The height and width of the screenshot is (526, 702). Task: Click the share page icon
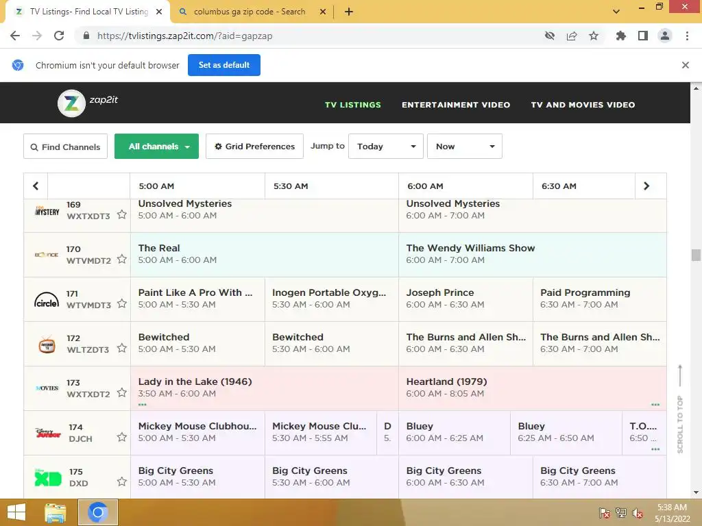(x=572, y=36)
